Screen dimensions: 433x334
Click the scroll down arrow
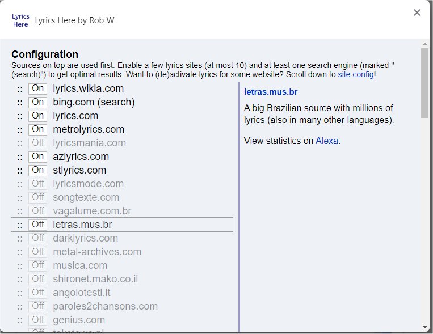(424, 327)
